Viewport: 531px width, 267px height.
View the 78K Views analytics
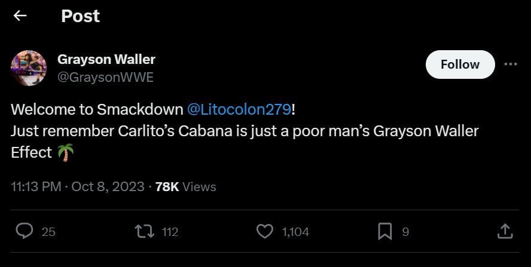185,186
